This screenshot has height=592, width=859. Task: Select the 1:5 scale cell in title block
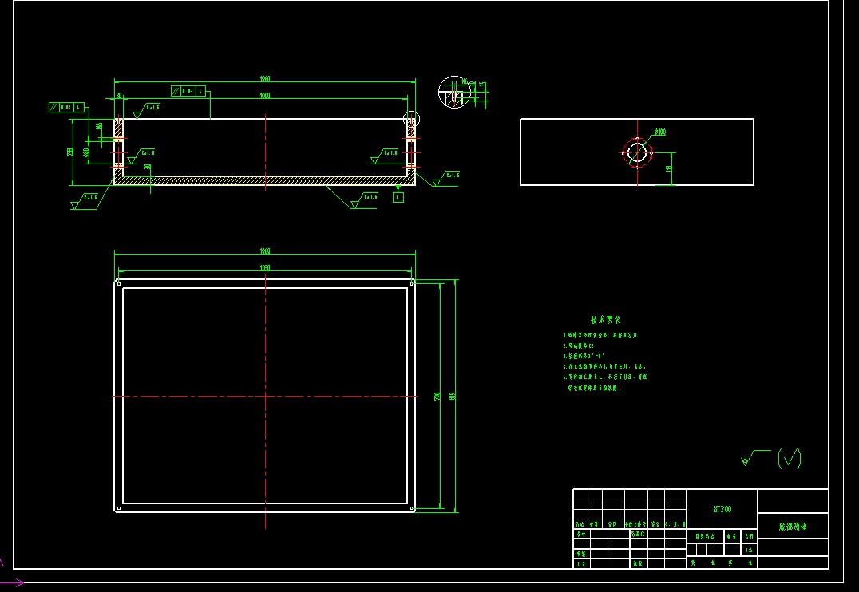750,550
